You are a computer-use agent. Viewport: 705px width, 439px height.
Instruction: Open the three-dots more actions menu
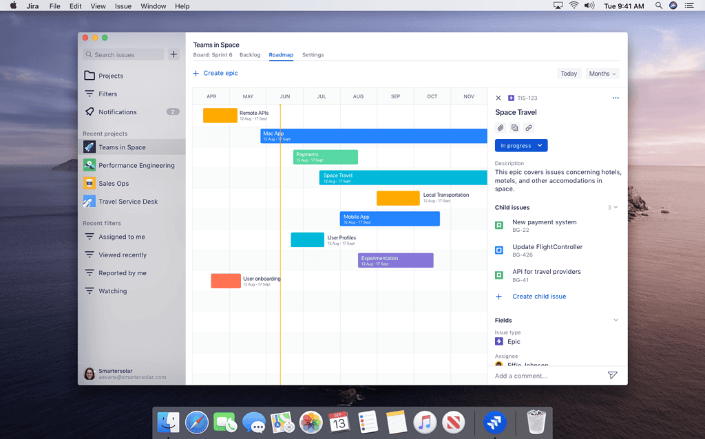pyautogui.click(x=615, y=98)
